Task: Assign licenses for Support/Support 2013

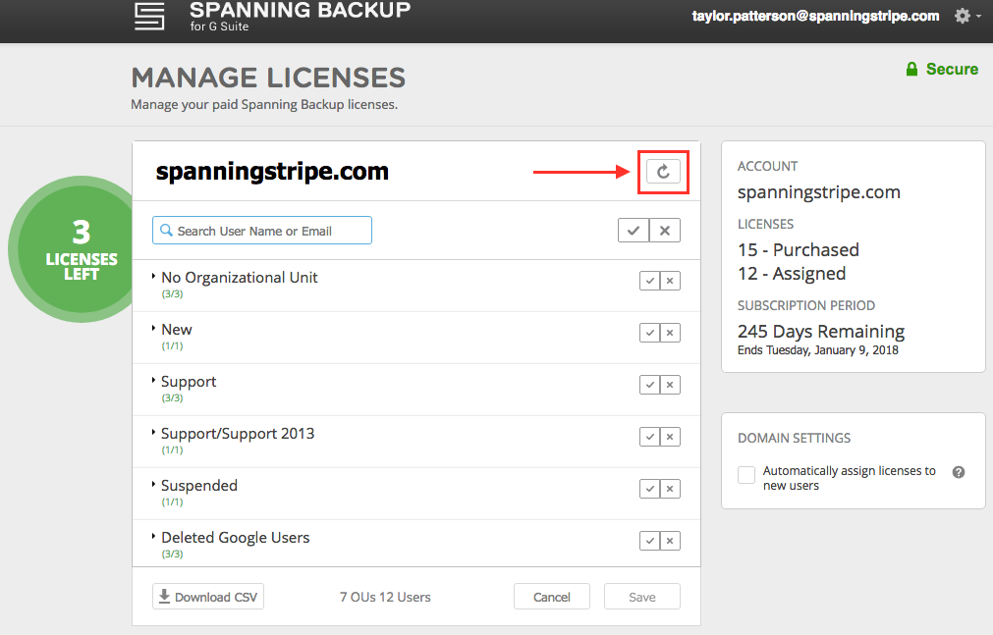Action: 650,437
